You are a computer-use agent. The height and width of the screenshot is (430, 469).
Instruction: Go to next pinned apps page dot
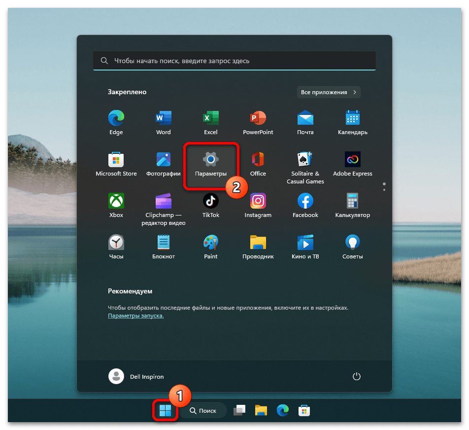[384, 190]
